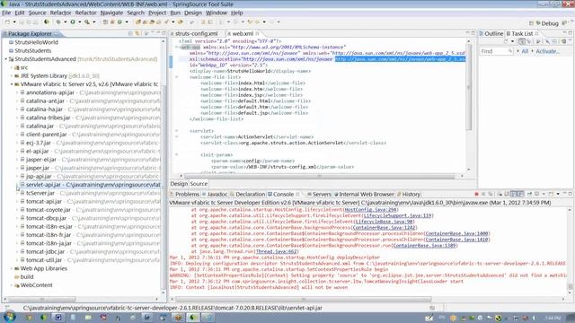Open ContainerBase.java:1242 stack trace link
The width and height of the screenshot is (575, 323).
coord(384,227)
